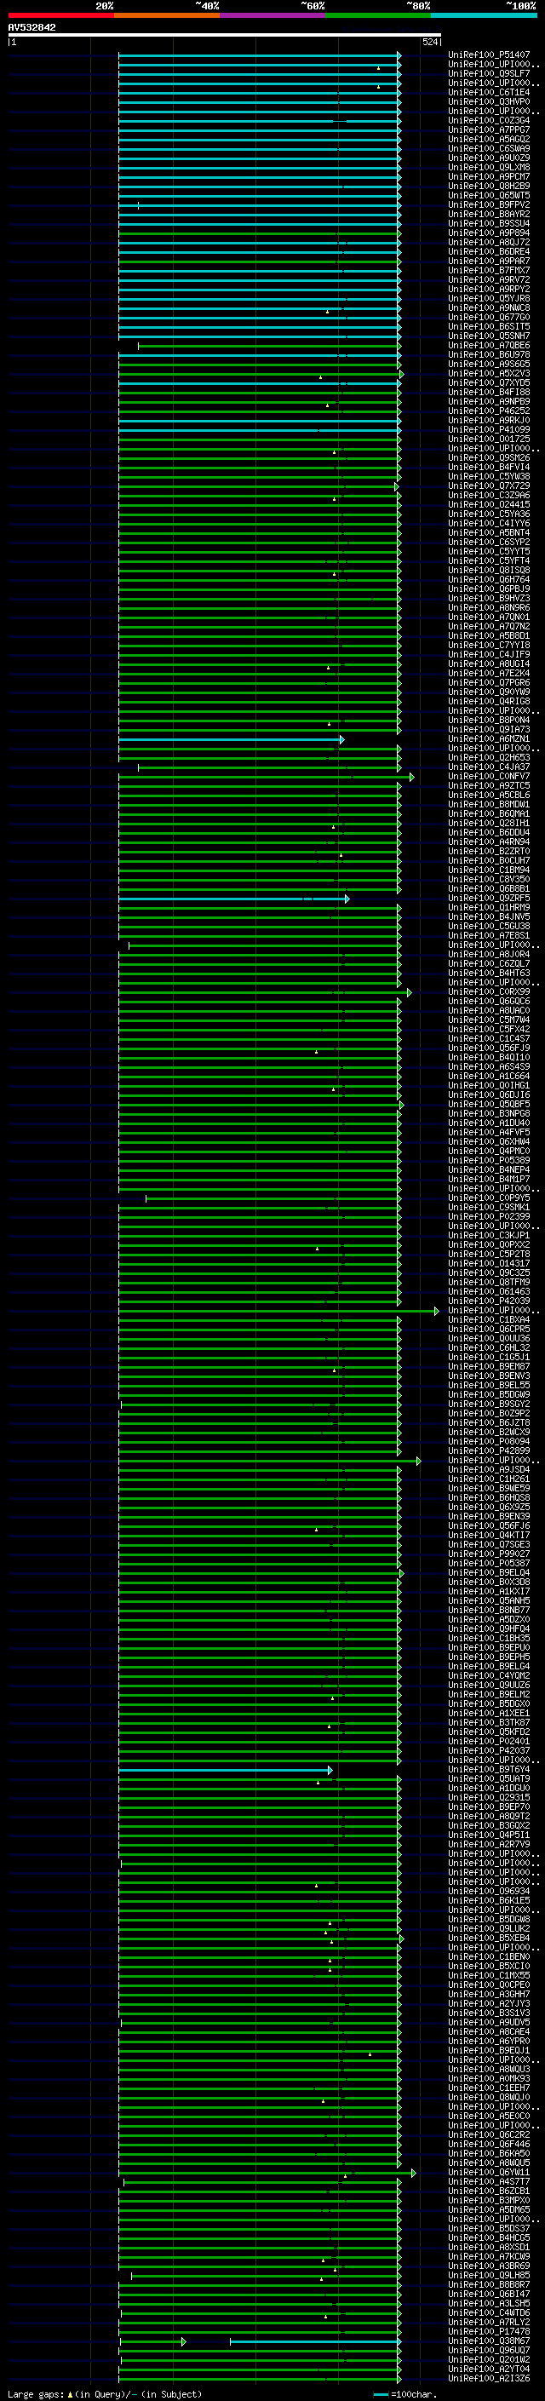545x2401 pixels.
Task: Select hit label UniRef100_B9FPV2
Action: [489, 205]
